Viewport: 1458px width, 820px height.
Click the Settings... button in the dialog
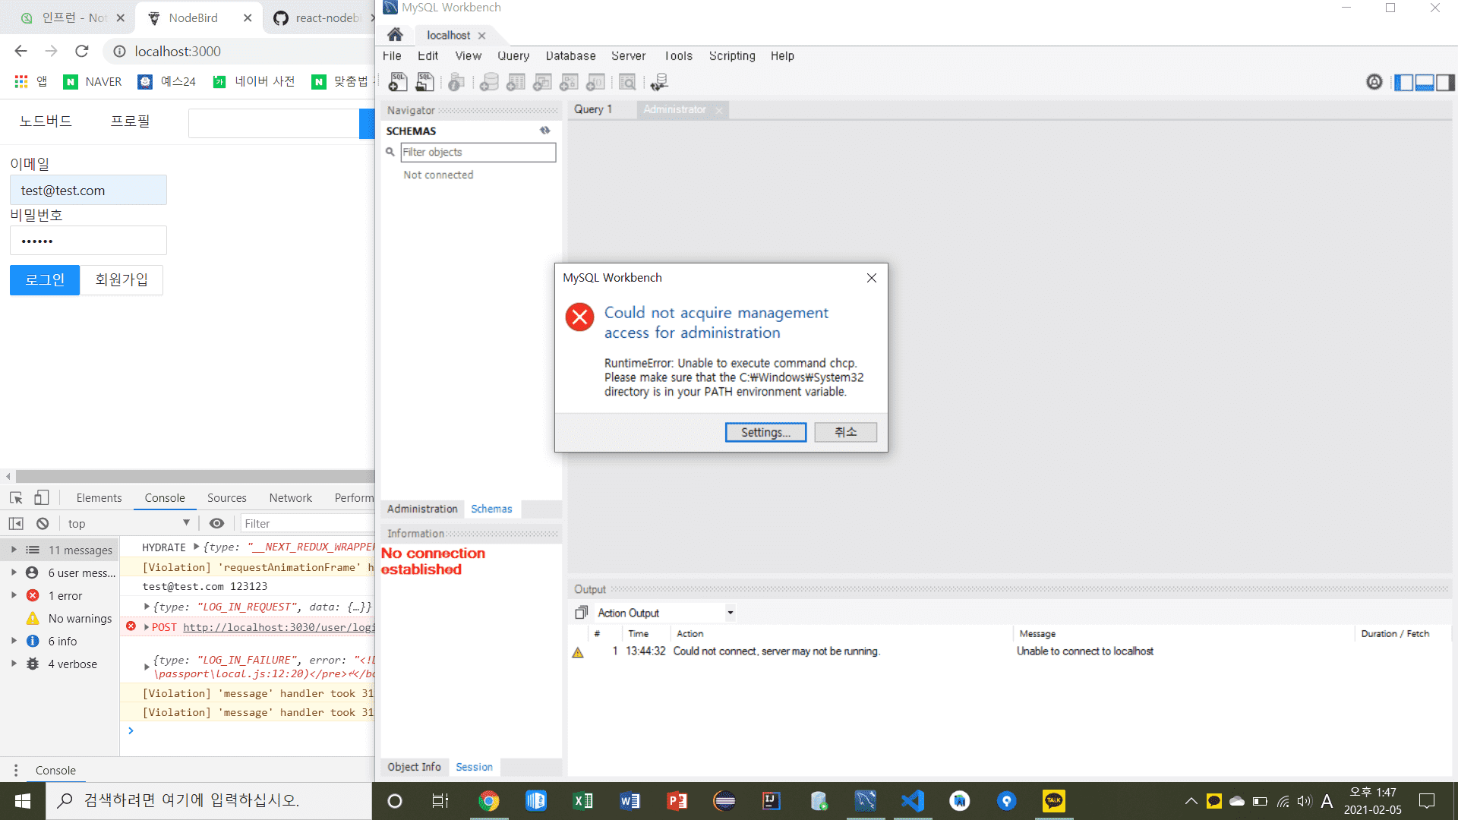click(x=765, y=432)
